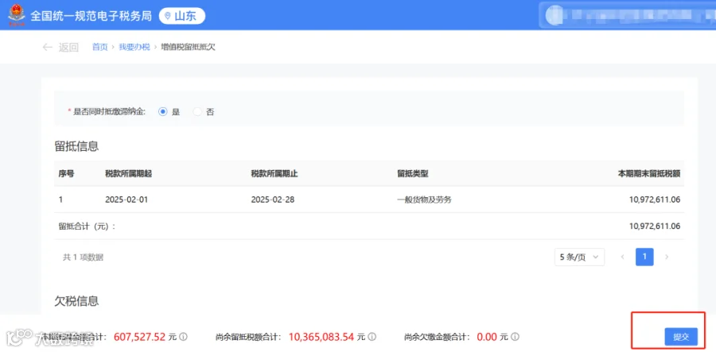Click the 2025-02-01 start date cell
Viewport: 716px width, 352px height.
(126, 199)
